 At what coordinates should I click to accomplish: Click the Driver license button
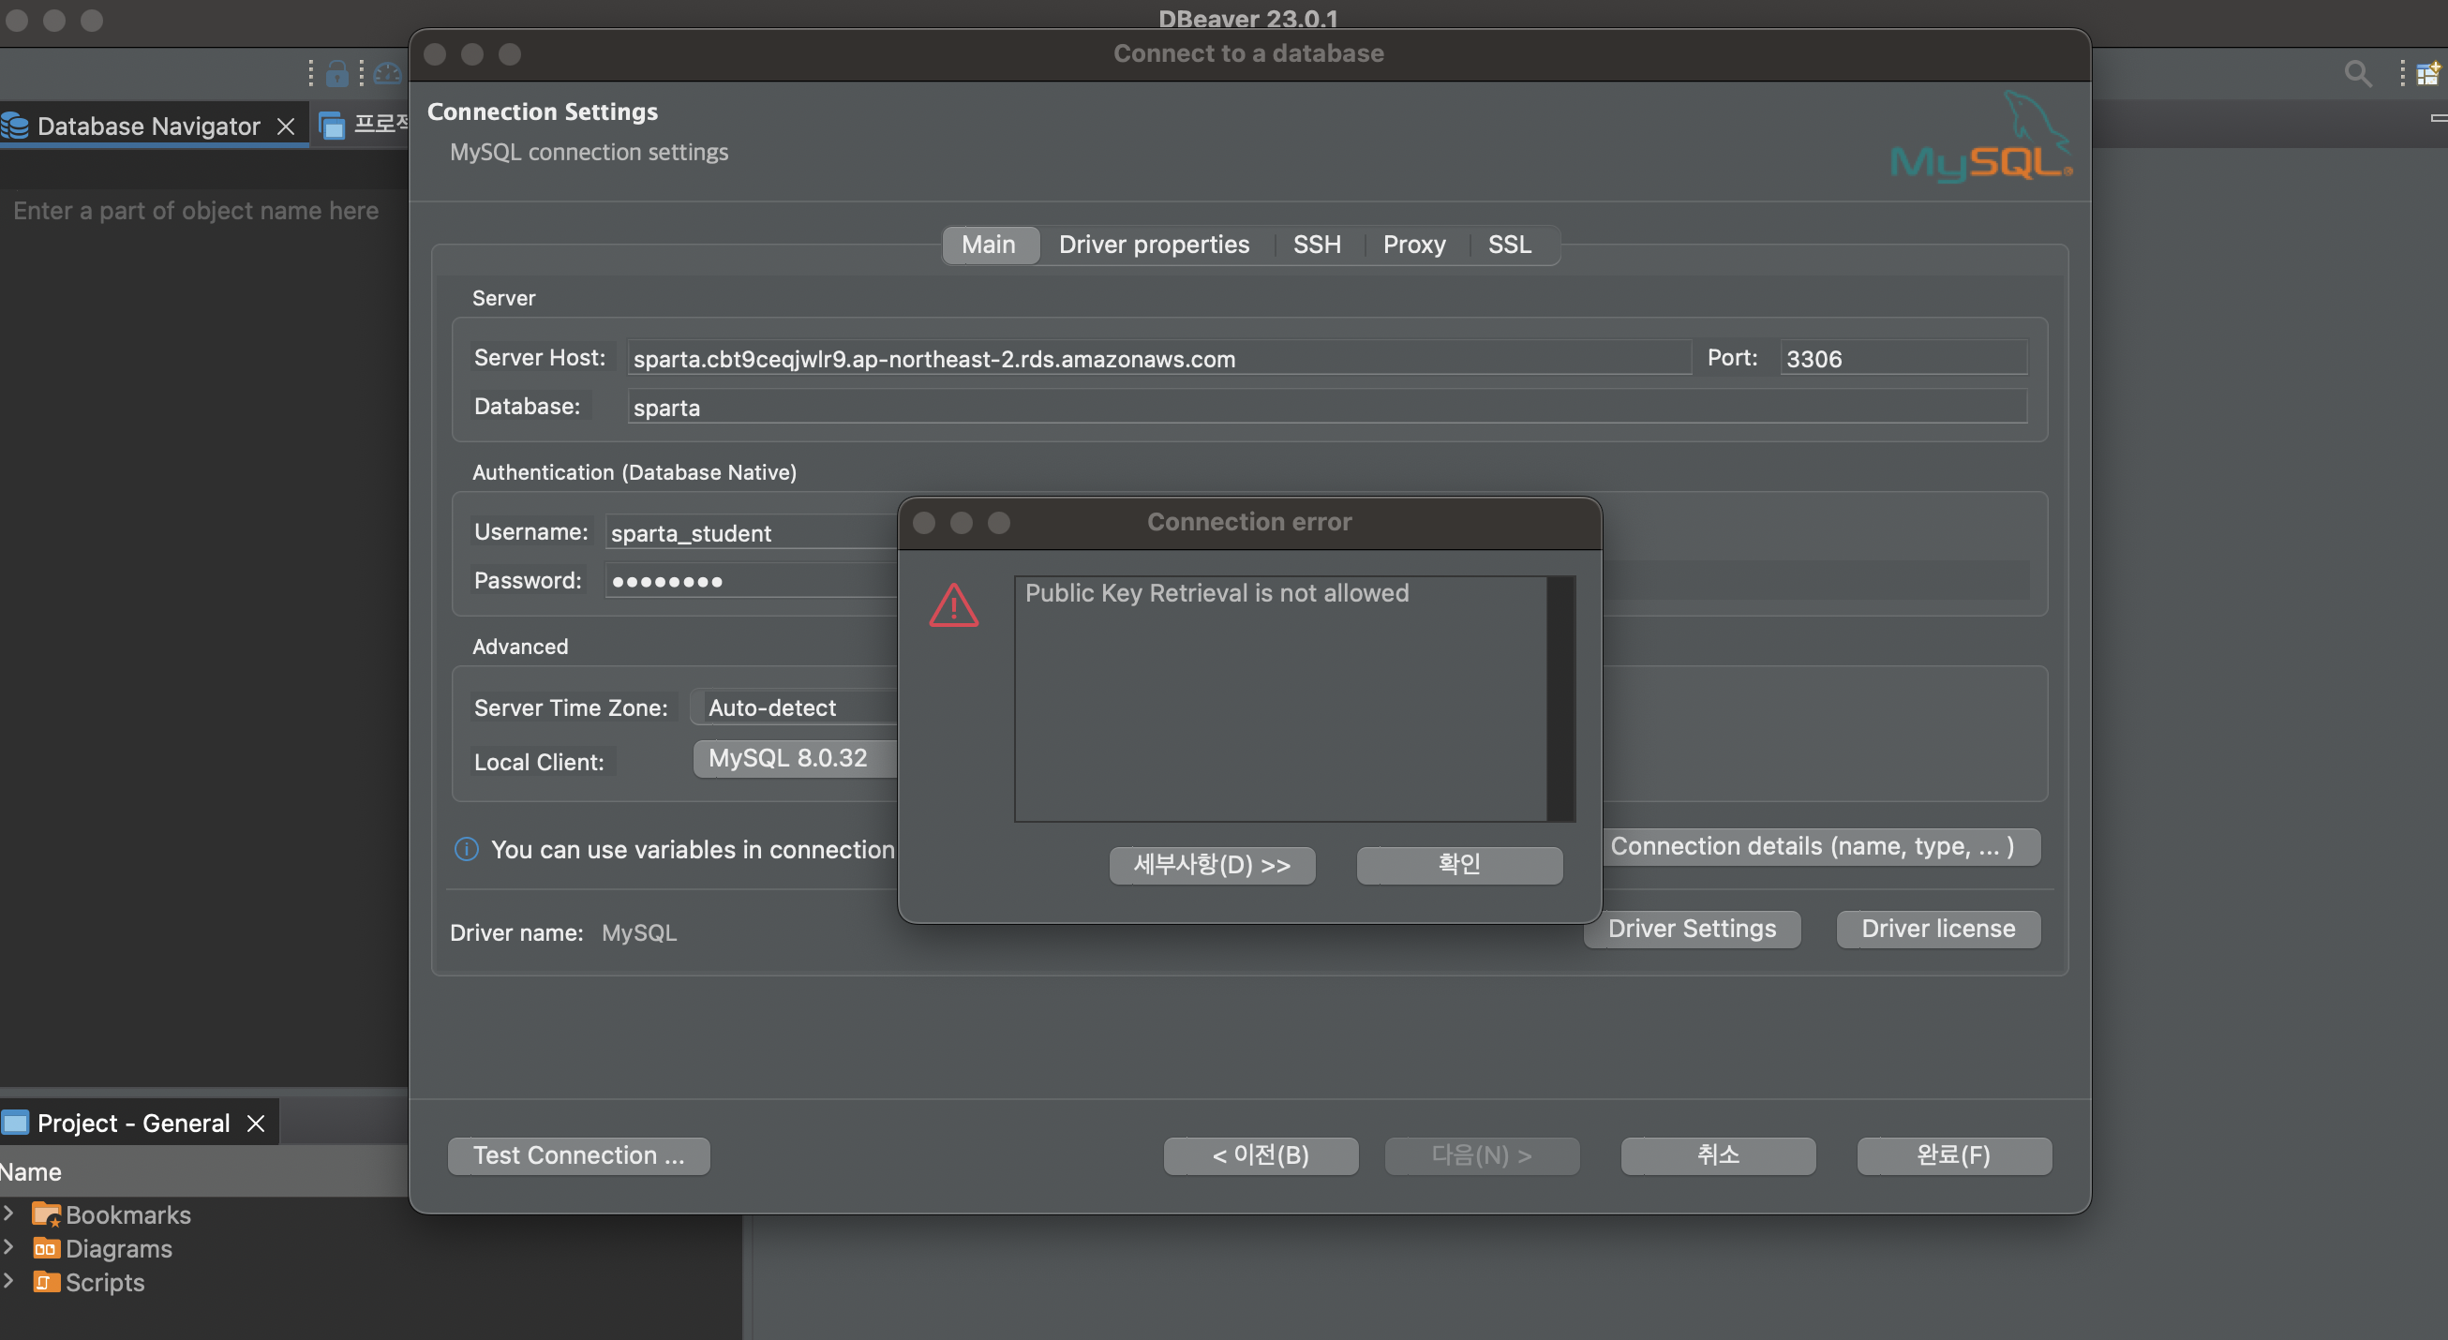point(1937,929)
